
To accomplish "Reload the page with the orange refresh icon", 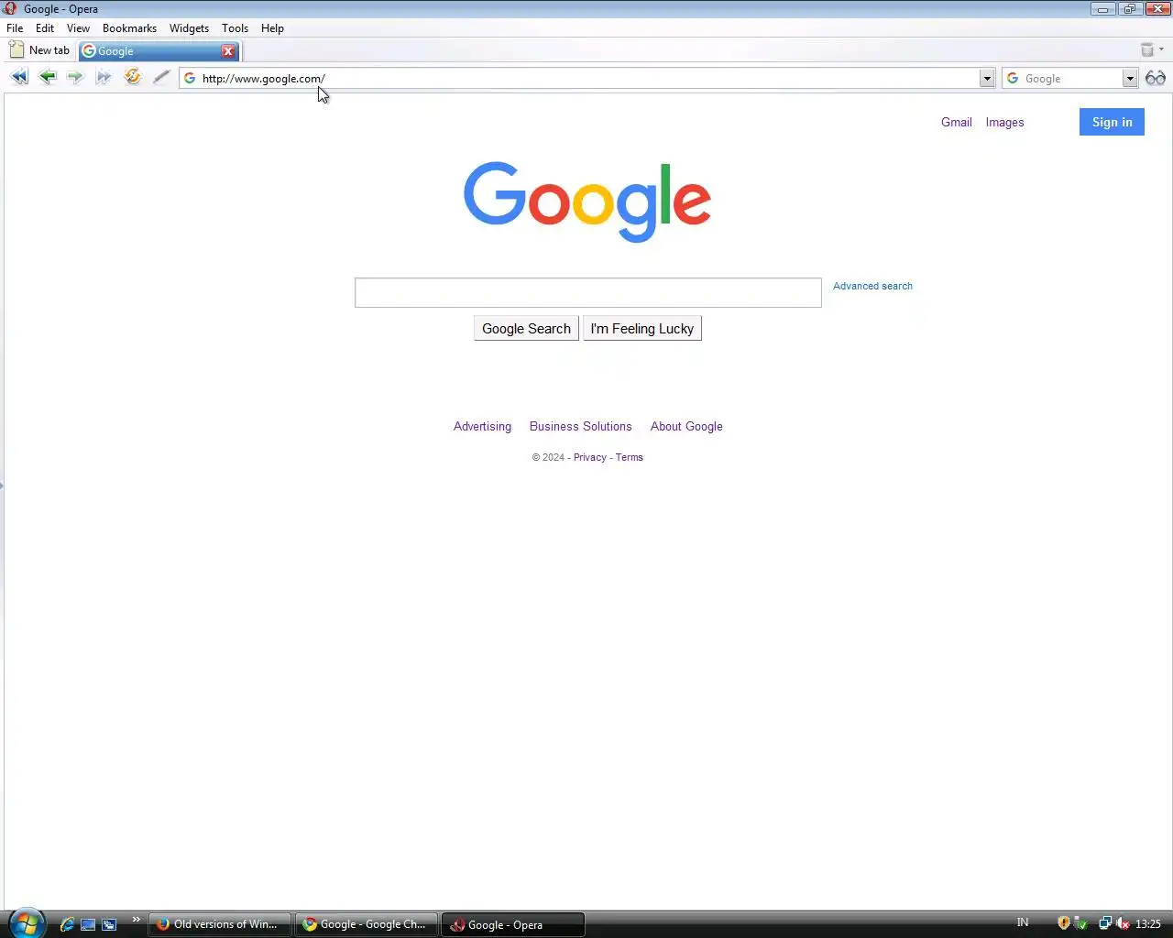I will point(133,77).
